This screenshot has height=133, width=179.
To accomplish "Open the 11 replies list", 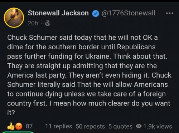I will pos(59,127).
